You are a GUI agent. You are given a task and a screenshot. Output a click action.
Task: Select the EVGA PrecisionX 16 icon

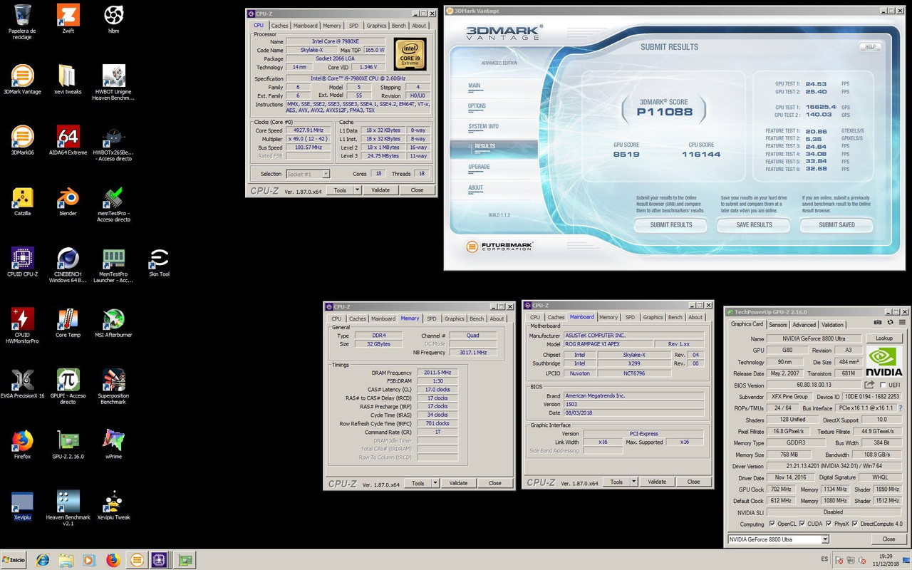[22, 380]
